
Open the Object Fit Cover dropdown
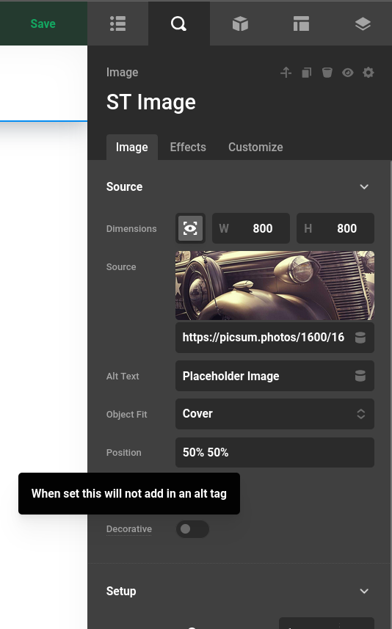(275, 414)
